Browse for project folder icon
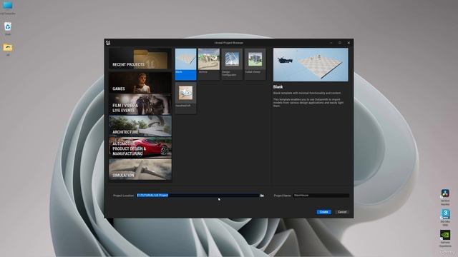The image size is (458, 257). coord(262,196)
